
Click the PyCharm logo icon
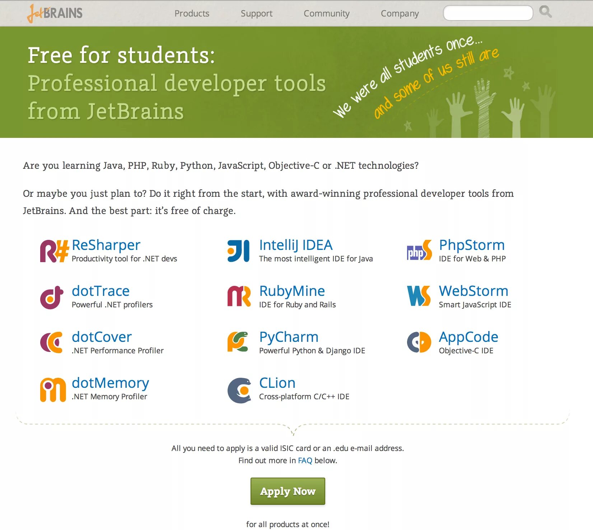tap(238, 341)
